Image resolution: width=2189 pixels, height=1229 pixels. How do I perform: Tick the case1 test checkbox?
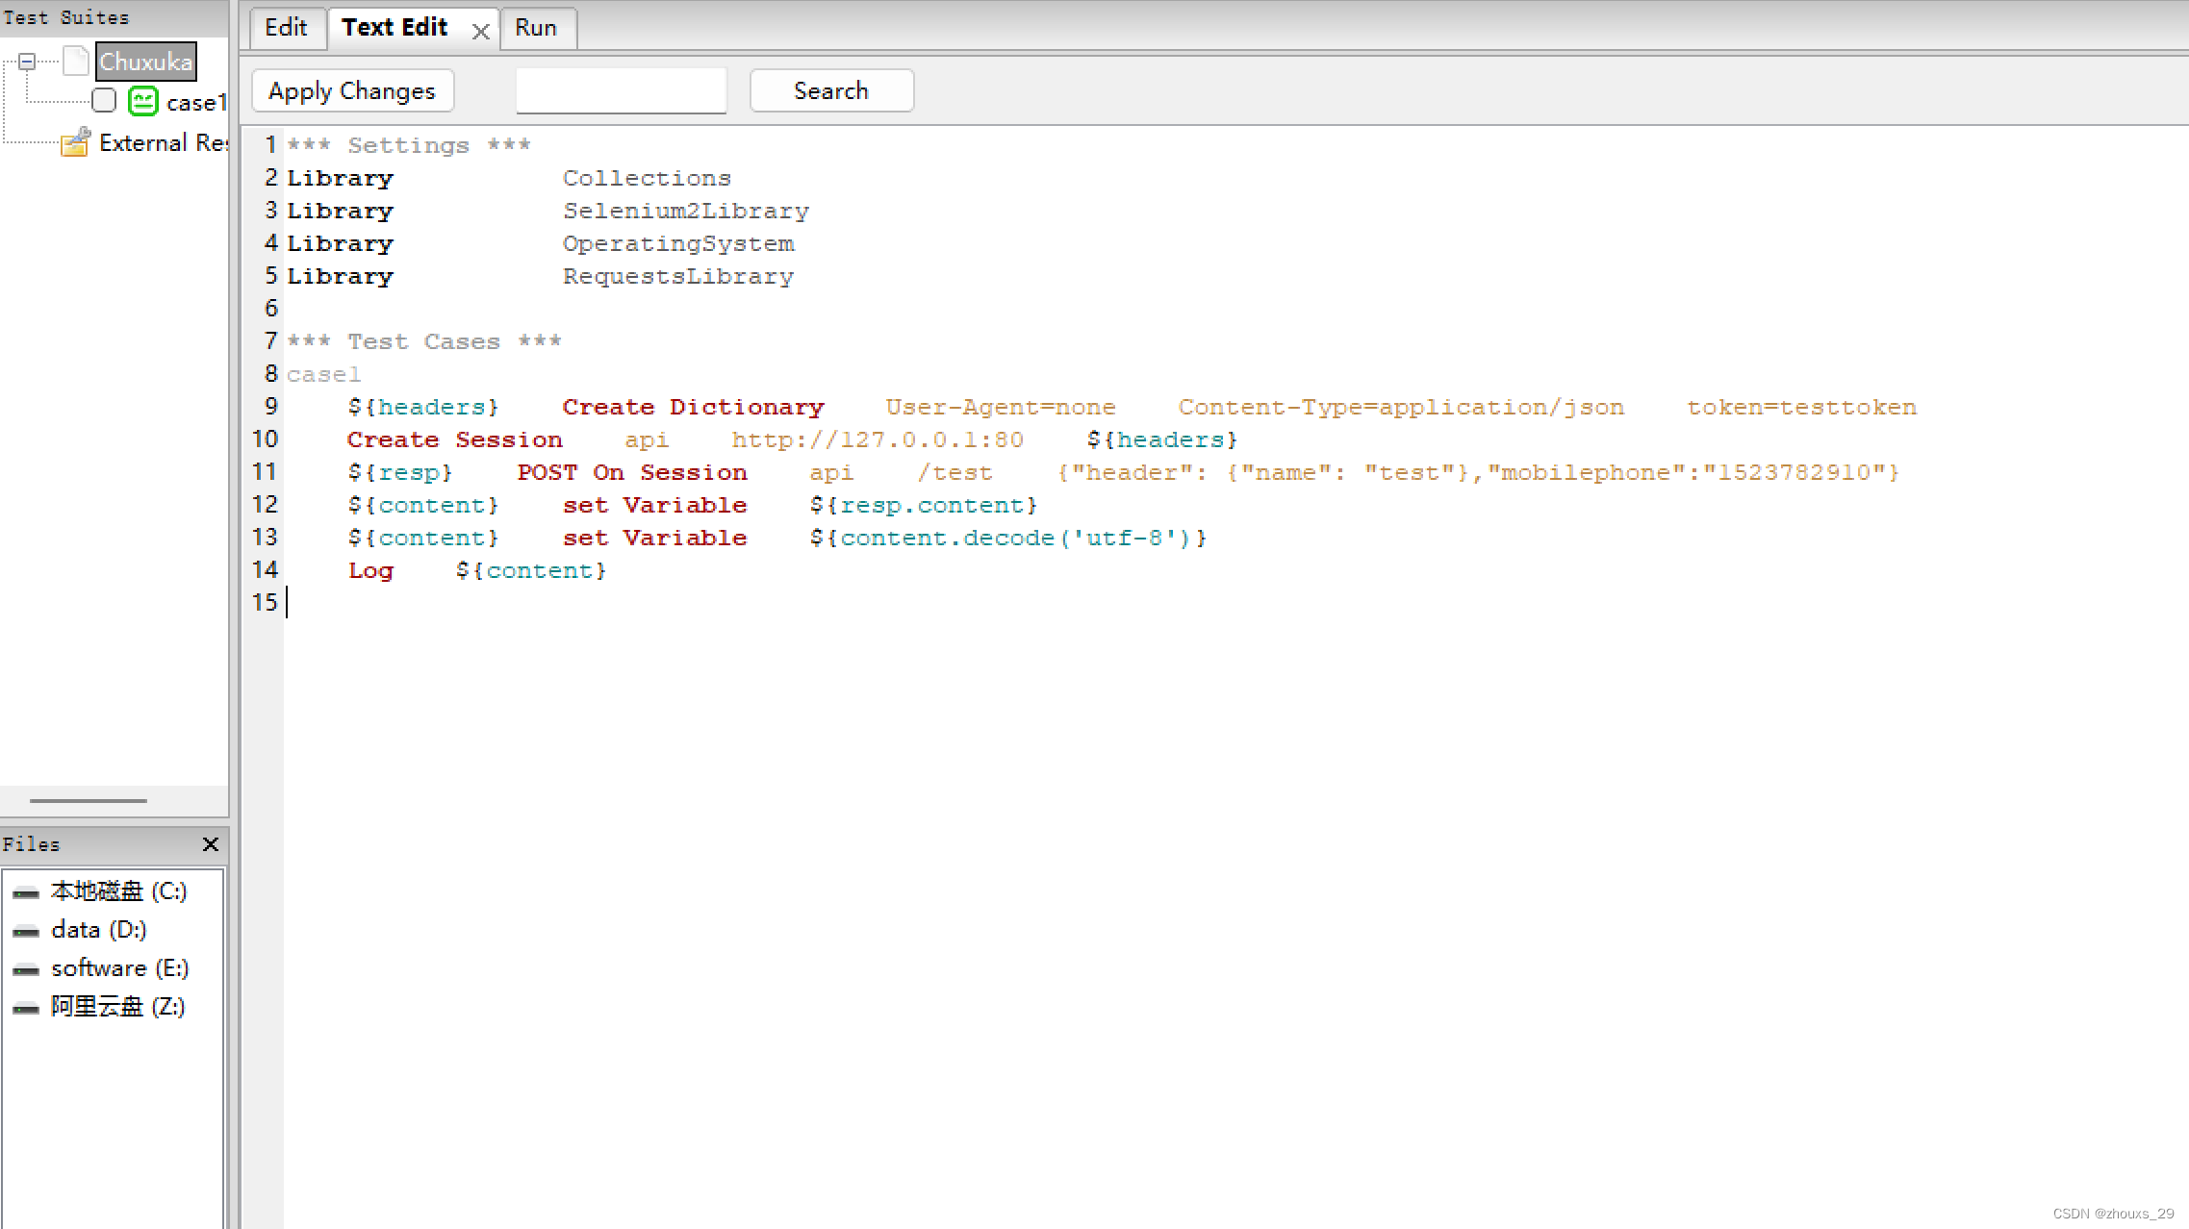click(104, 101)
